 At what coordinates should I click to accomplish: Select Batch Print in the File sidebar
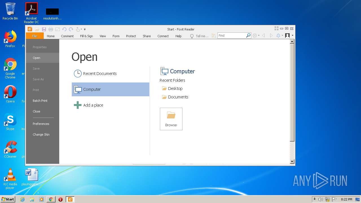tap(43, 101)
